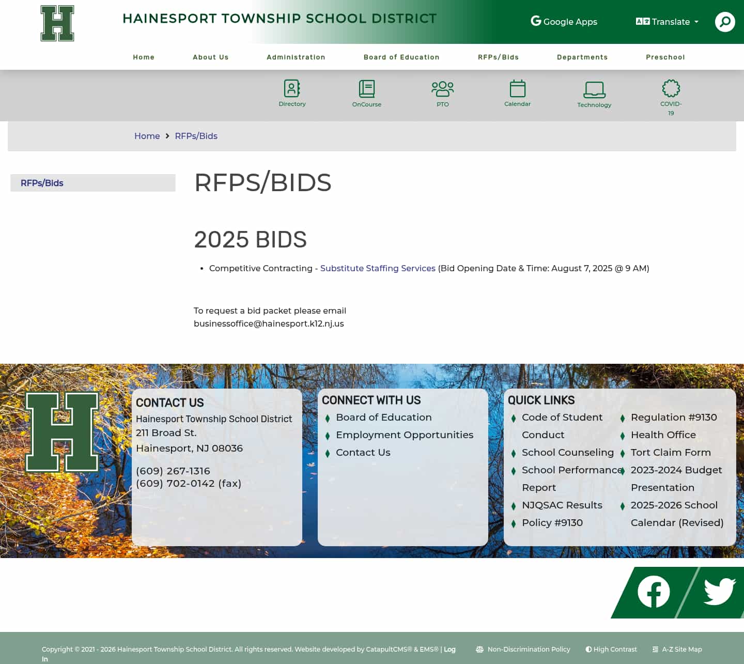Open the Departments dropdown
This screenshot has height=664, width=744.
click(x=582, y=57)
